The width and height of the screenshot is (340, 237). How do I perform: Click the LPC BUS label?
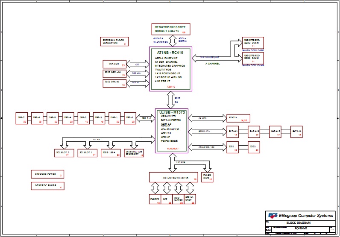(181, 162)
